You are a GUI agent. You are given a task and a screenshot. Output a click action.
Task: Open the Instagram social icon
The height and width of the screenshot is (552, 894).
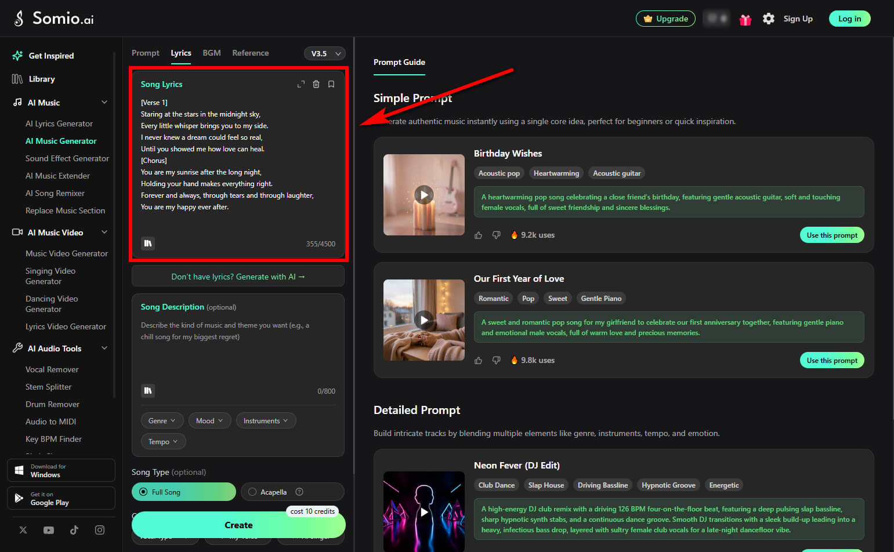100,530
